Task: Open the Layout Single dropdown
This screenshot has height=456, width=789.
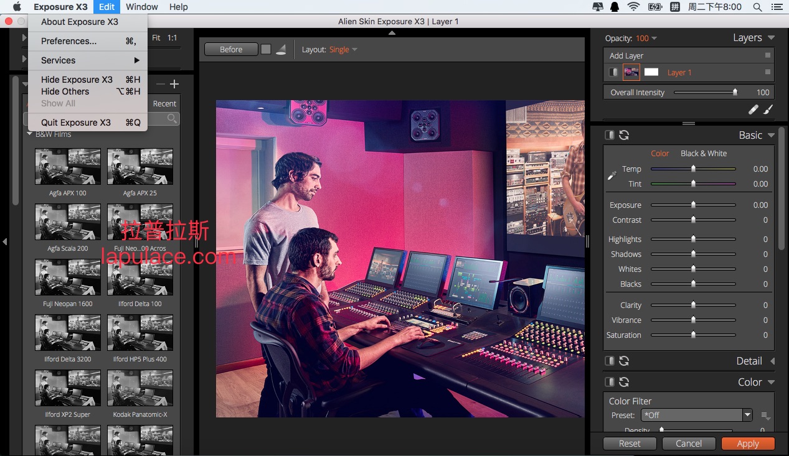Action: pyautogui.click(x=343, y=50)
